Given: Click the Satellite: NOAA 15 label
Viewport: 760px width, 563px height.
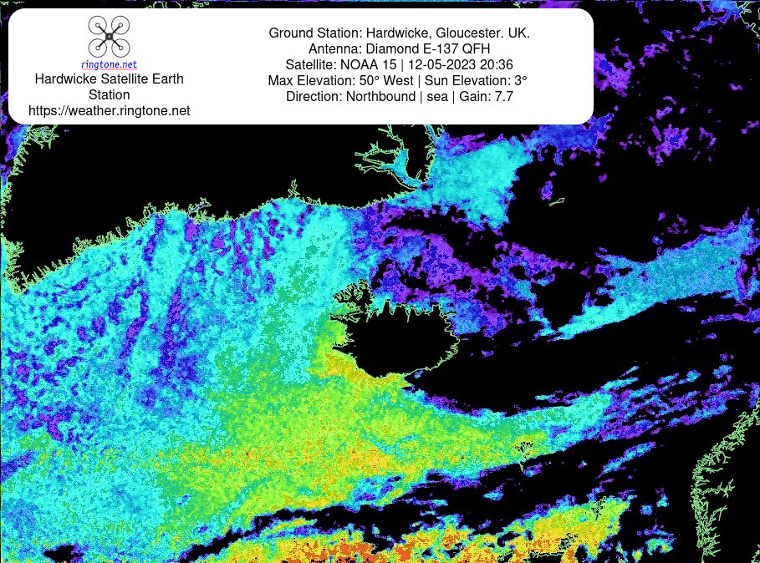Looking at the screenshot, I should tap(341, 65).
